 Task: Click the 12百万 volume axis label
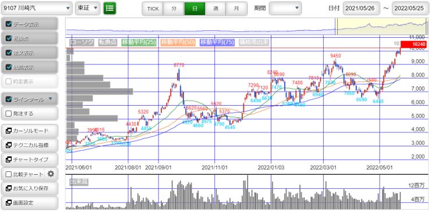point(416,186)
